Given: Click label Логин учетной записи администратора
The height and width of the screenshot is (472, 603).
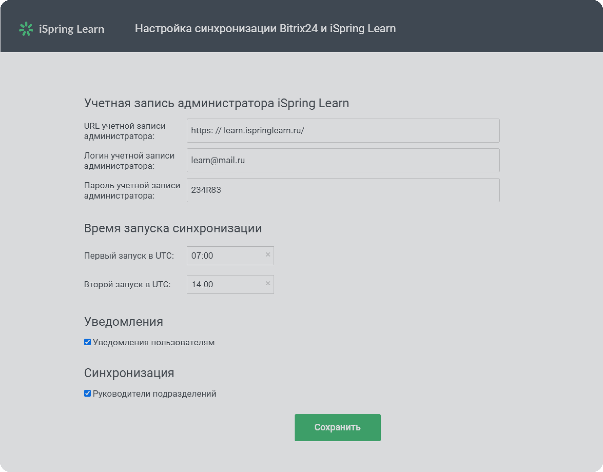Looking at the screenshot, I should (x=129, y=161).
